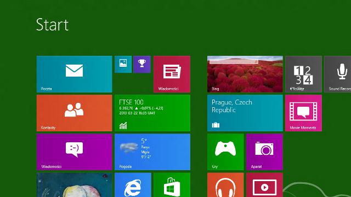
Task: Open the purple Wiadomości messaging tile
Action: coord(75,152)
